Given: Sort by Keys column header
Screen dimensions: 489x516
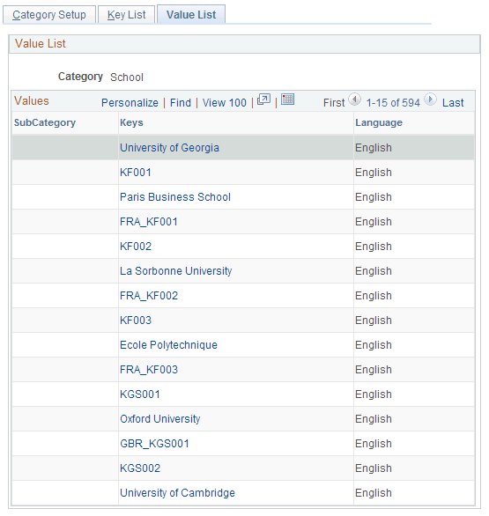Looking at the screenshot, I should (131, 122).
